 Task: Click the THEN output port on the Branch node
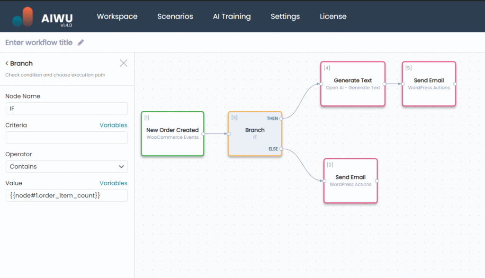[280, 119]
